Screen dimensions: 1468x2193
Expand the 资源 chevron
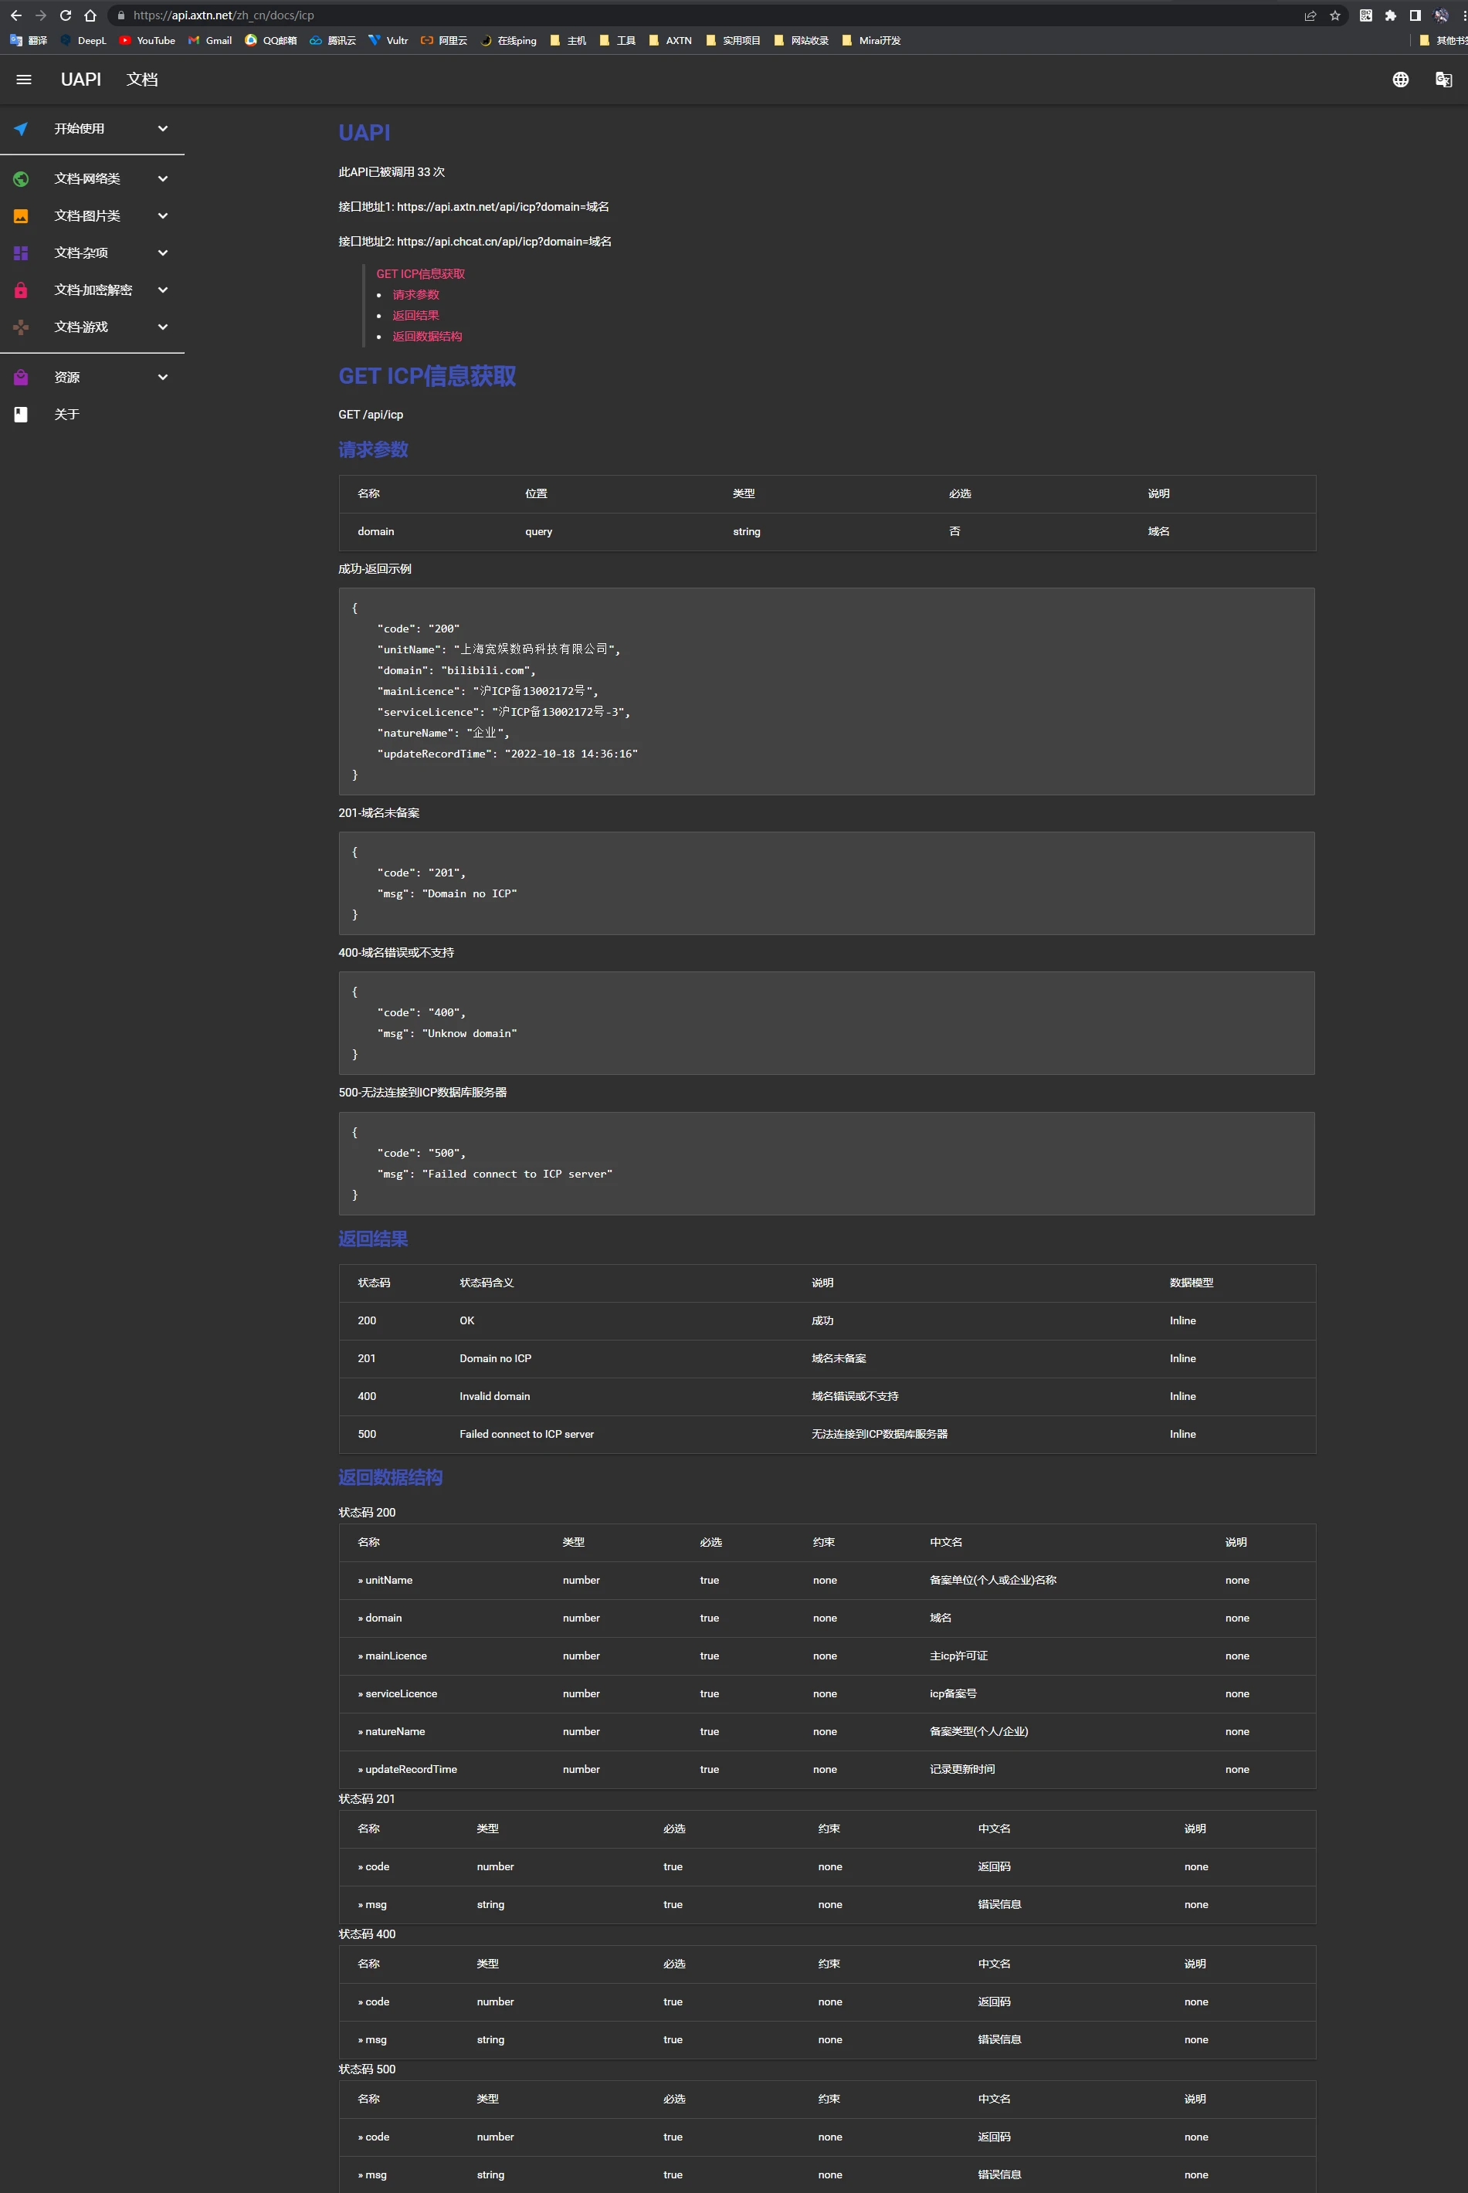click(x=163, y=377)
